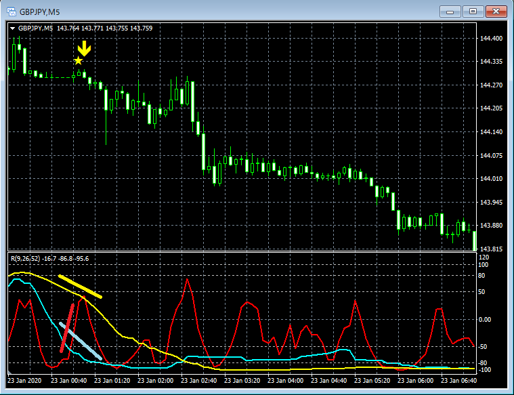The width and height of the screenshot is (514, 395).
Task: Click the yellow down arrow signal marker
Action: point(83,49)
